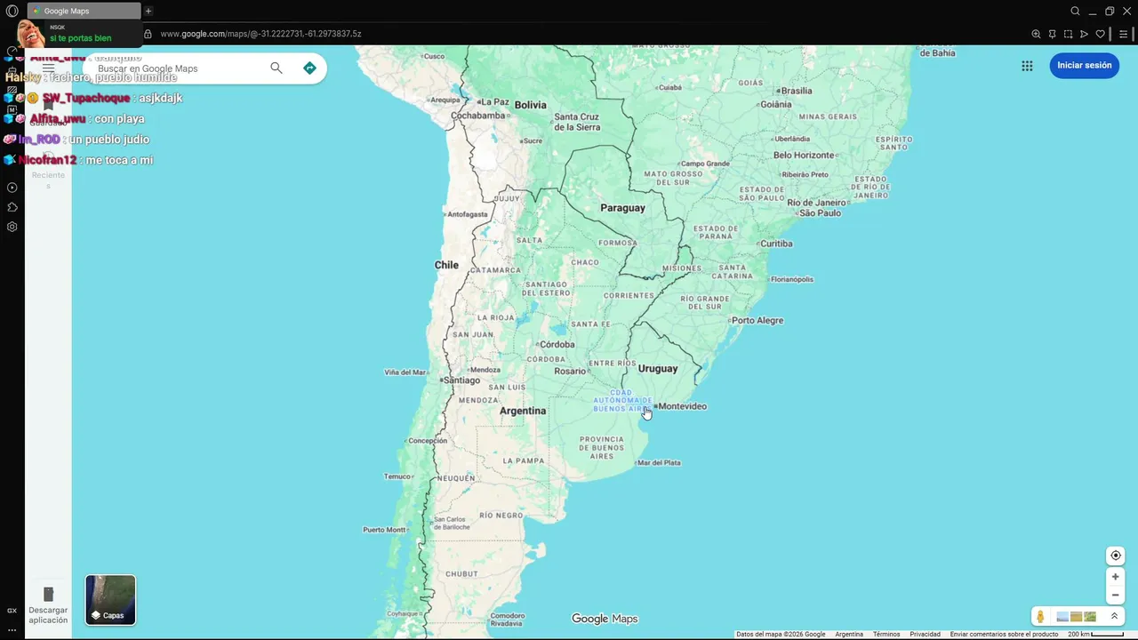Click the send/play arrow toolbar icon
The height and width of the screenshot is (640, 1138).
pos(1084,34)
